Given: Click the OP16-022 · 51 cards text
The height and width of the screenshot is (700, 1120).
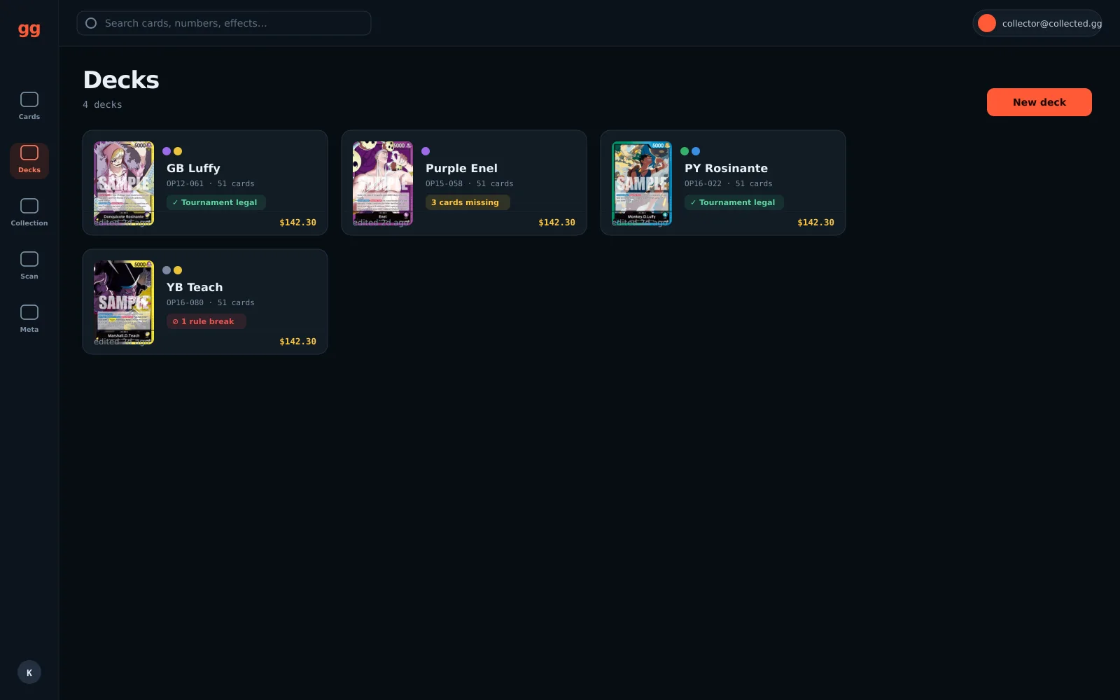Looking at the screenshot, I should (729, 184).
